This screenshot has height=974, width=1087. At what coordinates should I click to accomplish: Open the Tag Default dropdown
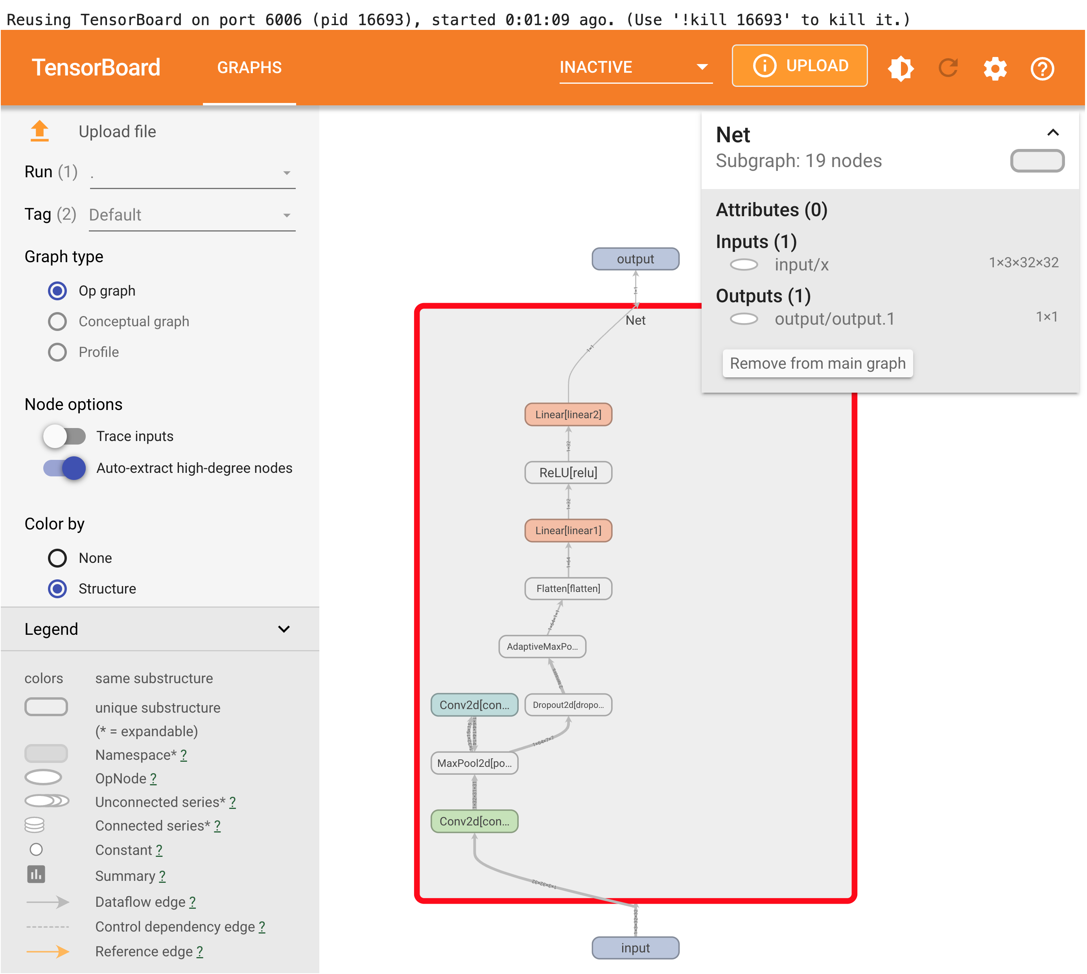(192, 215)
